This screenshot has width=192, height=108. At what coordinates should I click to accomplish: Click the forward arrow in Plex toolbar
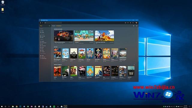(42, 23)
